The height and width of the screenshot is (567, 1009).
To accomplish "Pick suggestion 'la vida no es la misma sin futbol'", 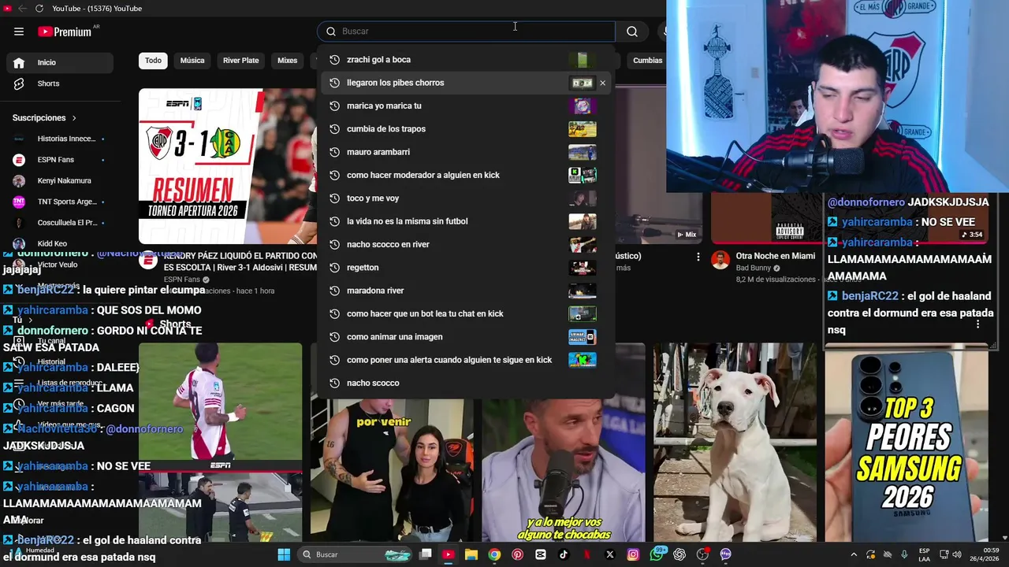I will 466,221.
